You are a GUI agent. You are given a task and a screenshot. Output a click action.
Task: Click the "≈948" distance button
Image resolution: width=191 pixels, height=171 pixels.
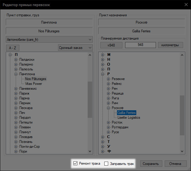coord(112,45)
